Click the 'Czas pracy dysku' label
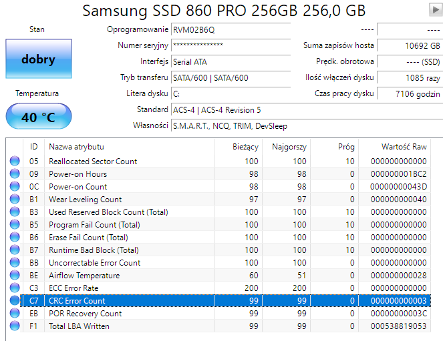Image resolution: width=443 pixels, height=341 pixels. (x=344, y=93)
